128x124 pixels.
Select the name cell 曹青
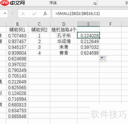(64, 53)
